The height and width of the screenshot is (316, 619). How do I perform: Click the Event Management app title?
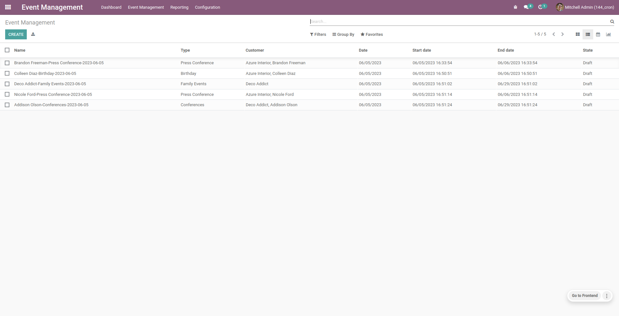pos(52,7)
